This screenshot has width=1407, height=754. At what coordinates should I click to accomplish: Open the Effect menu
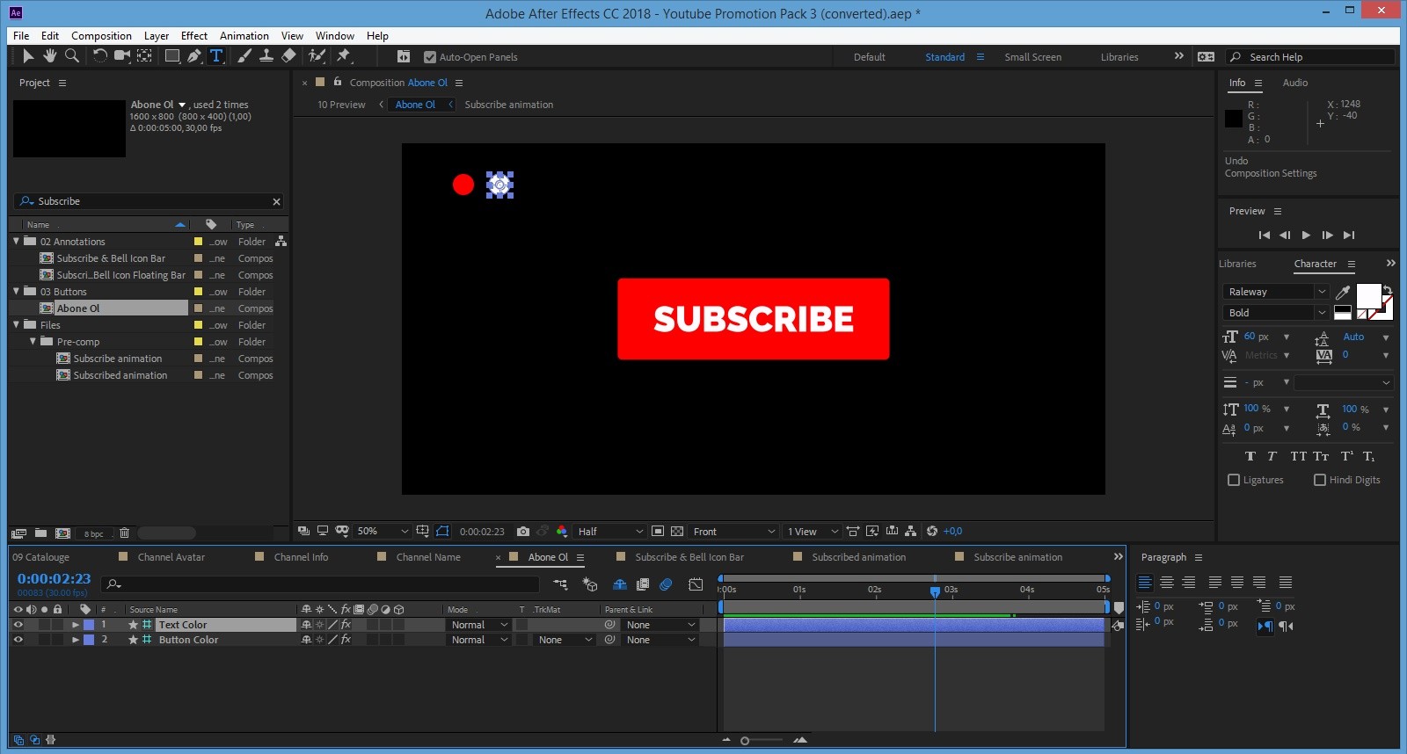[x=194, y=36]
